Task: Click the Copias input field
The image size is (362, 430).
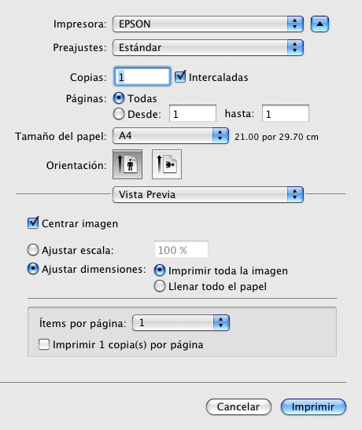Action: (142, 77)
